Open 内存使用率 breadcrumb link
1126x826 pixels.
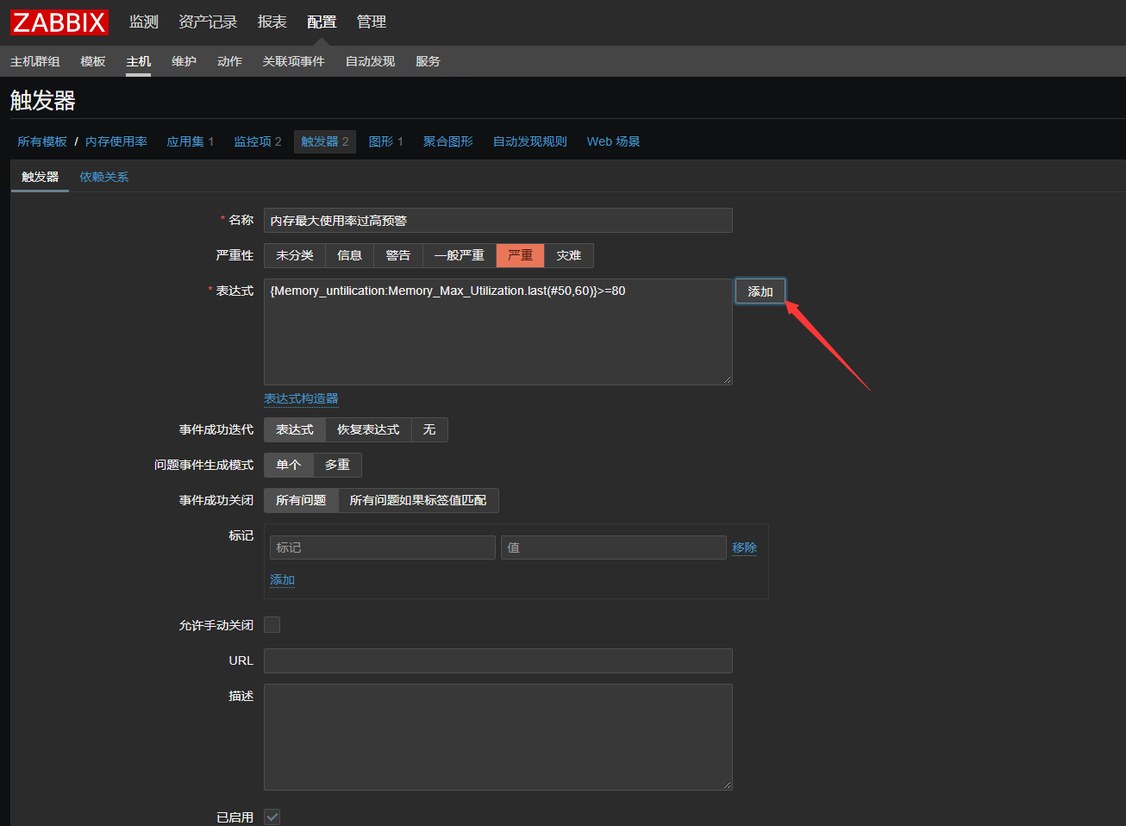pos(116,141)
